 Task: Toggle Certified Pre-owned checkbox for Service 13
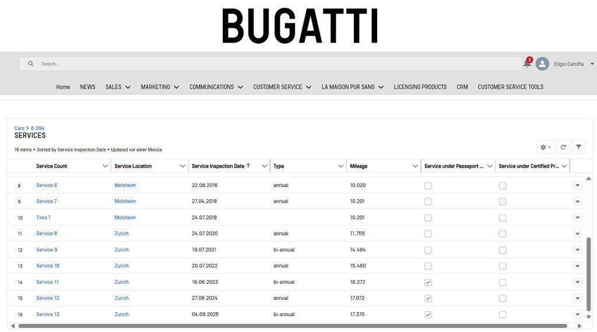click(x=503, y=315)
